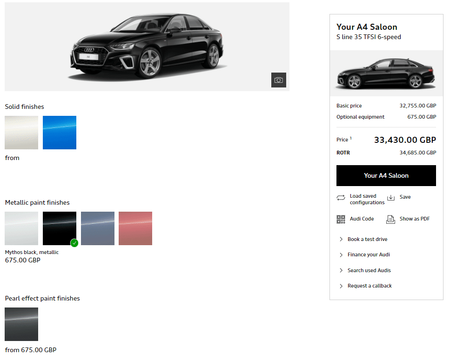Select the solid blue paint swatch
The height and width of the screenshot is (361, 450).
60,133
